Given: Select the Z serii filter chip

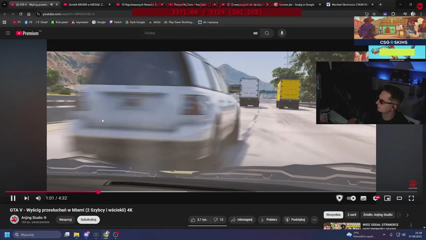Looking at the screenshot, I should (352, 215).
